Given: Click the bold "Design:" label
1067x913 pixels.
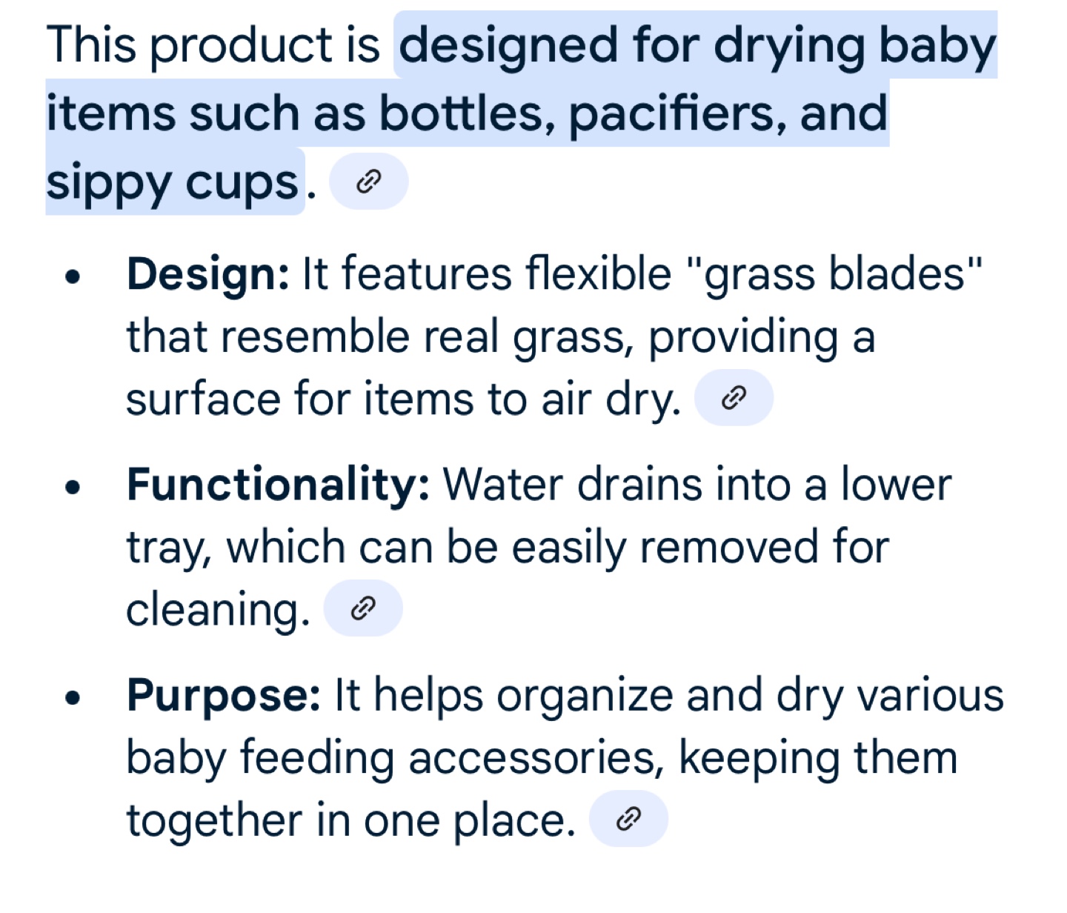Looking at the screenshot, I should [x=208, y=274].
